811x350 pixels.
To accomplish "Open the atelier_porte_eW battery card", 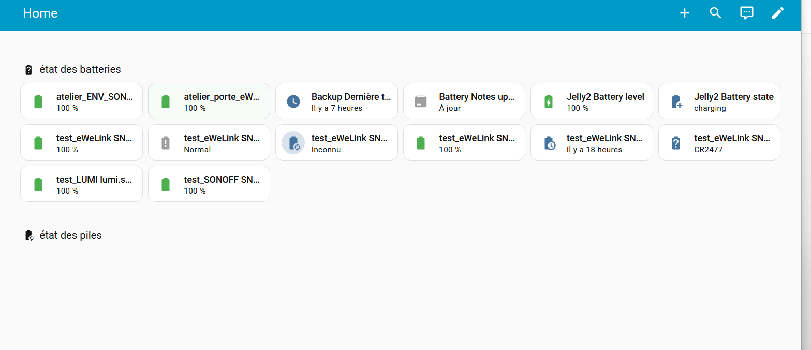I will click(x=209, y=101).
